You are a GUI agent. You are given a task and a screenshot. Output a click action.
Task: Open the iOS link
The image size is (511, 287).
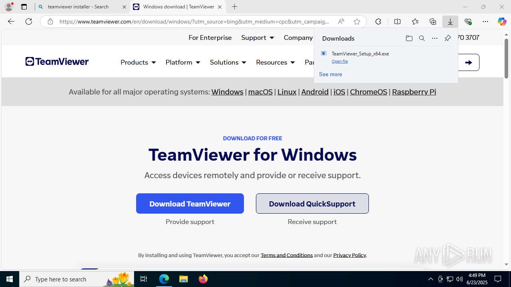point(339,92)
